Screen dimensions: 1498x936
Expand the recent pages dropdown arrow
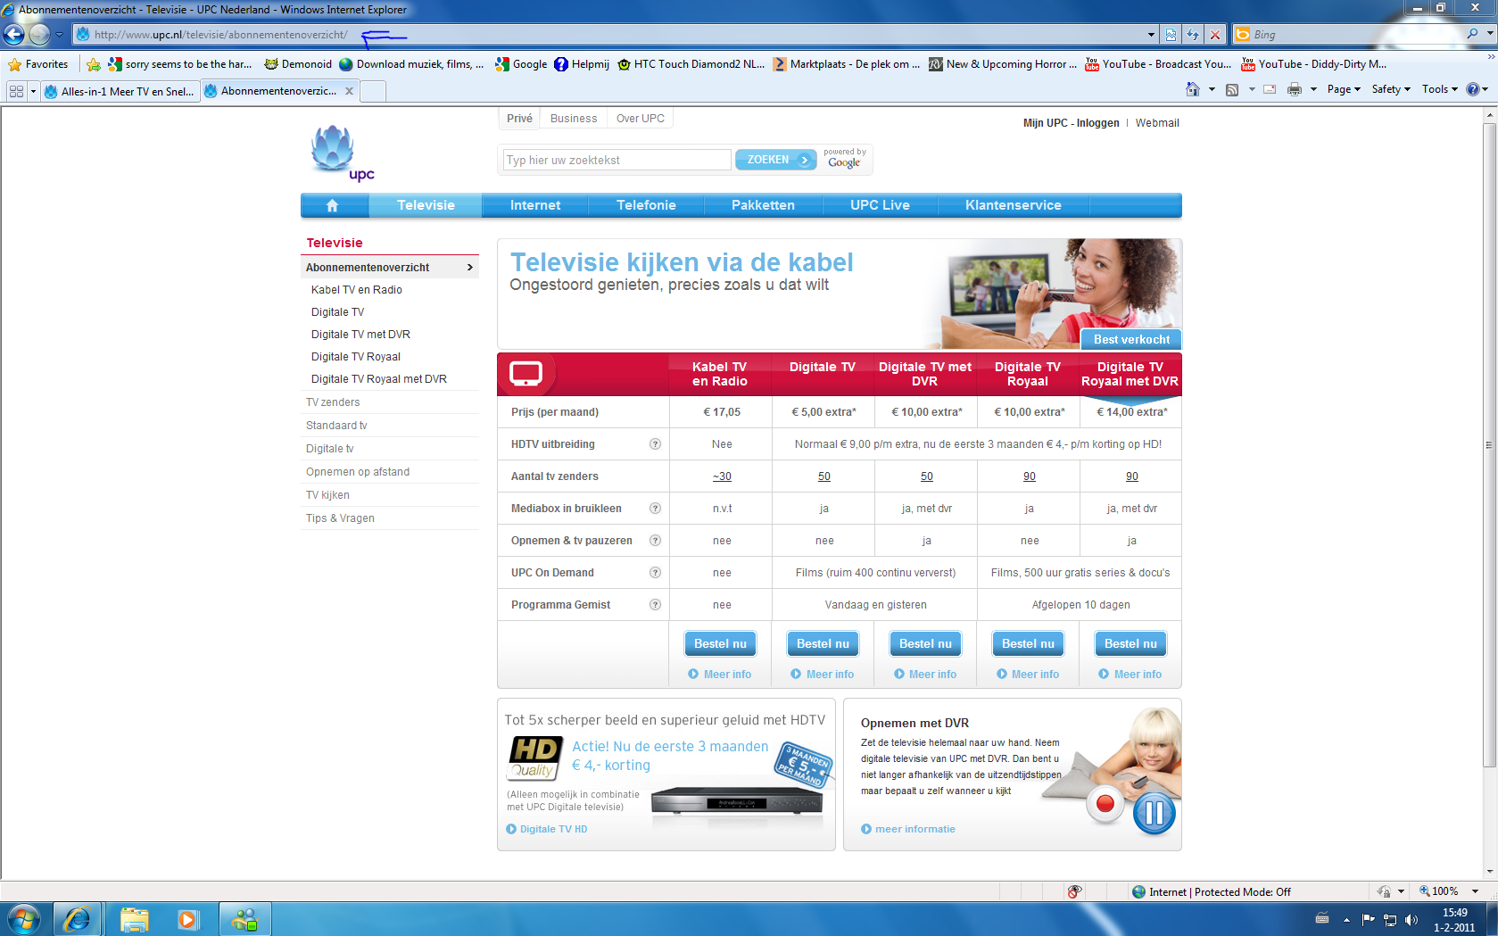tap(59, 35)
